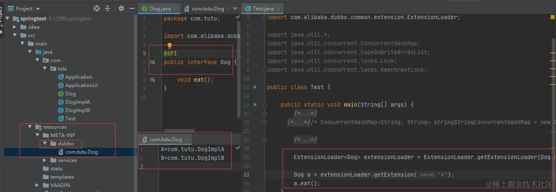Click the com.tutu.Dog file icon in tree

point(61,152)
